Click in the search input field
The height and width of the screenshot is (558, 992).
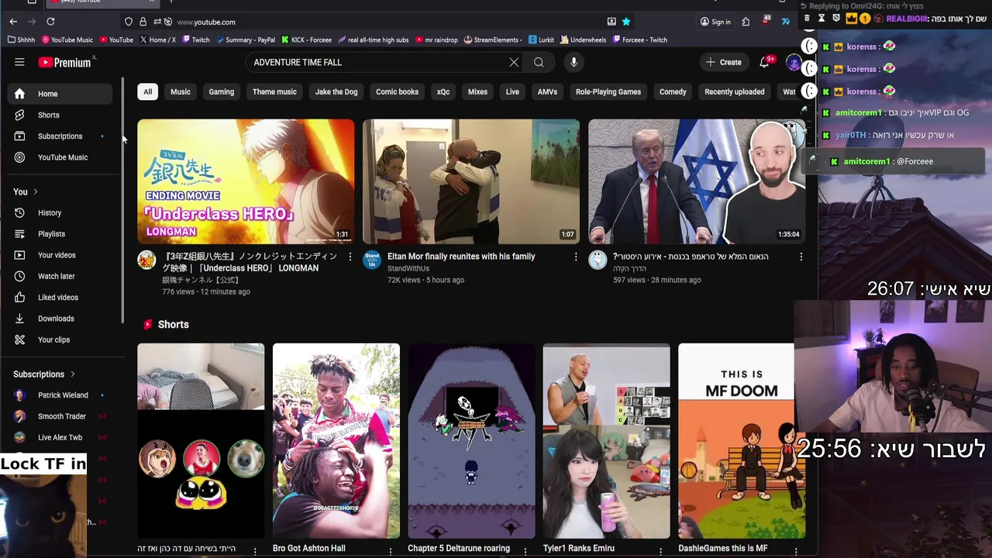pos(376,62)
